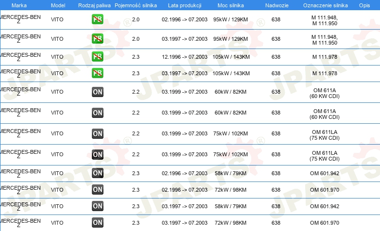This screenshot has width=380, height=231.
Task: Click the petrol icon in the 2.0 03.1997 row
Action: [x=97, y=39]
